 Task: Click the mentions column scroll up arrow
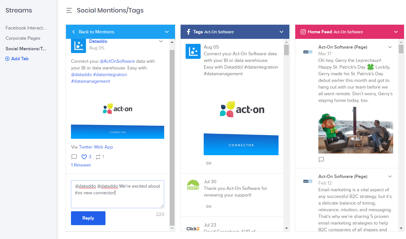pyautogui.click(x=172, y=42)
